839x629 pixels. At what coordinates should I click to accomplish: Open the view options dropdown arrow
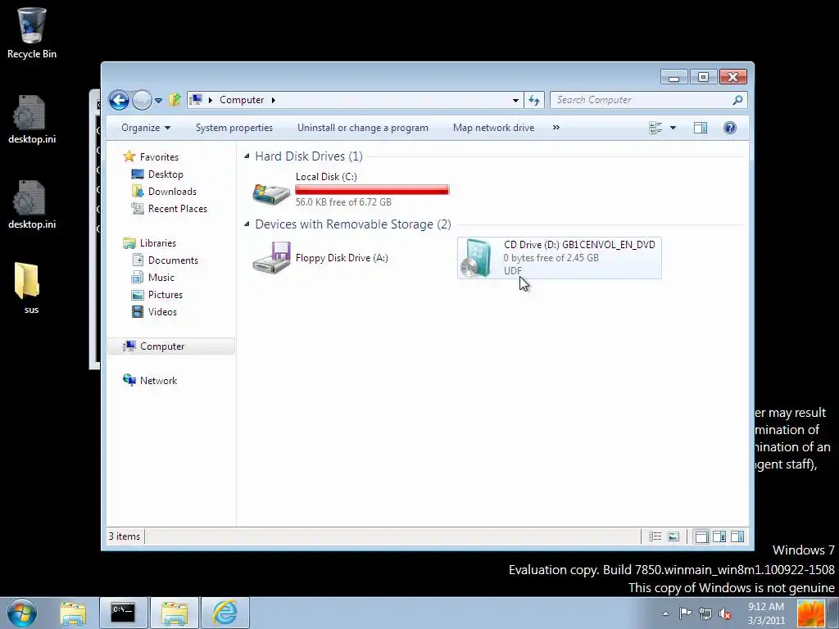(673, 128)
